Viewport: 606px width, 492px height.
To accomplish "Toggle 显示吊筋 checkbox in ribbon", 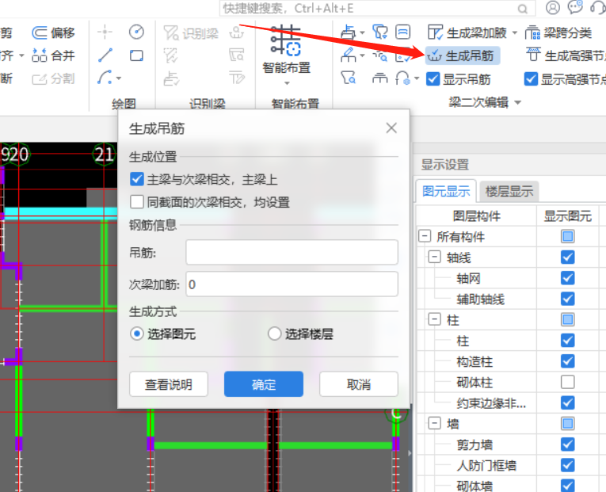I will [x=433, y=79].
